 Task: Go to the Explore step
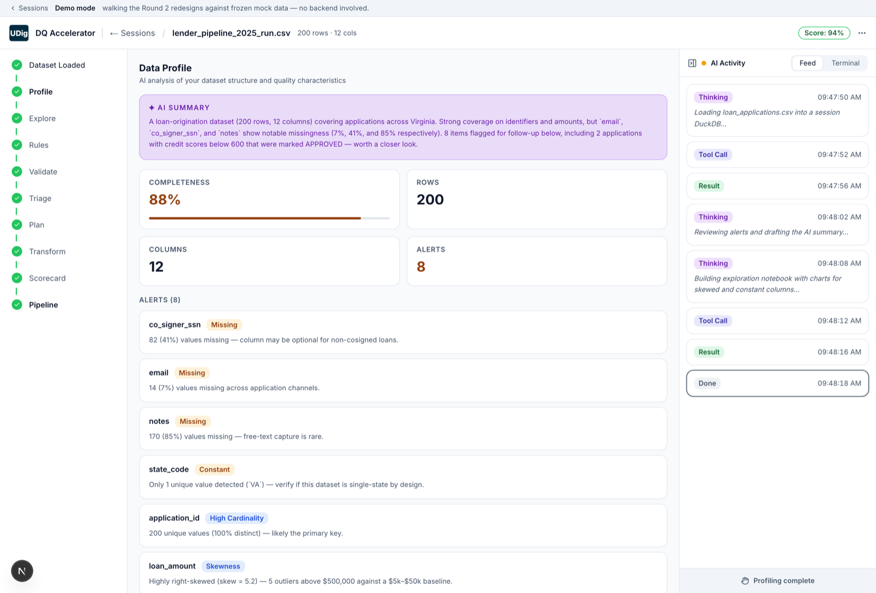tap(42, 118)
